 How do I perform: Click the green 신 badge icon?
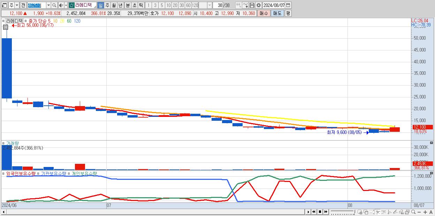(x=71, y=5)
